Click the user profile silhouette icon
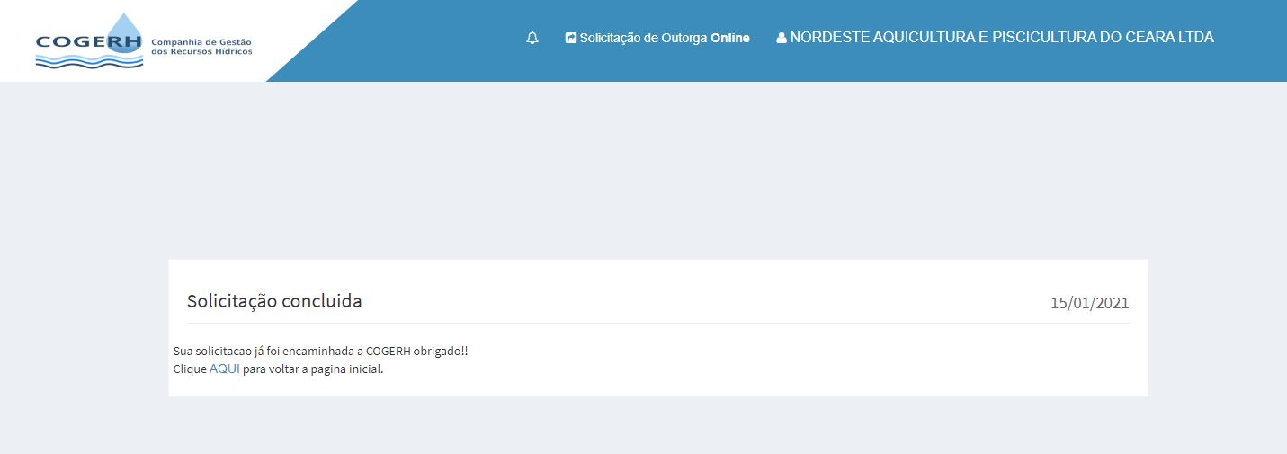This screenshot has height=454, width=1287. coord(781,39)
